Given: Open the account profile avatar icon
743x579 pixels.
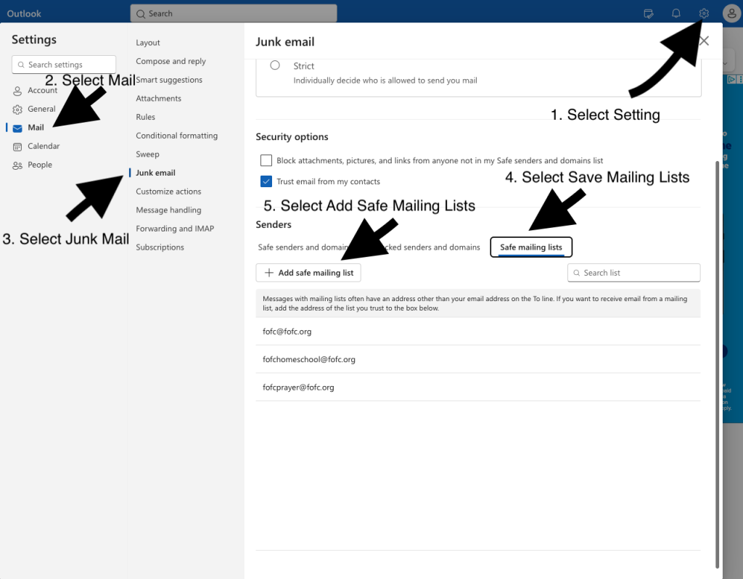Looking at the screenshot, I should (x=731, y=13).
